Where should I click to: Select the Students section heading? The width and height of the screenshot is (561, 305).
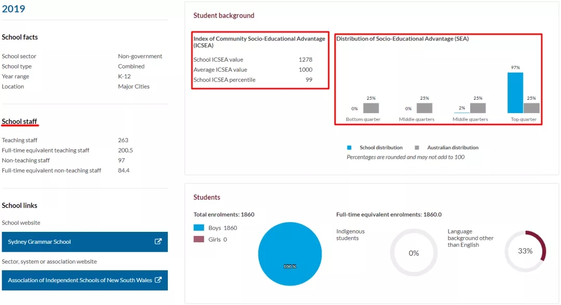pos(207,197)
